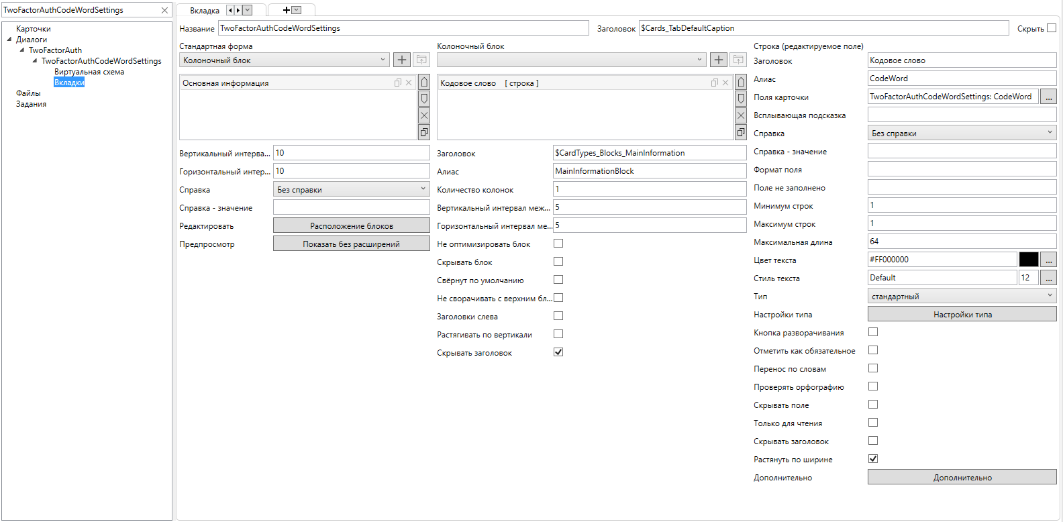Delete block using X button beside Основная информация list
The image size is (1063, 522).
coord(424,115)
